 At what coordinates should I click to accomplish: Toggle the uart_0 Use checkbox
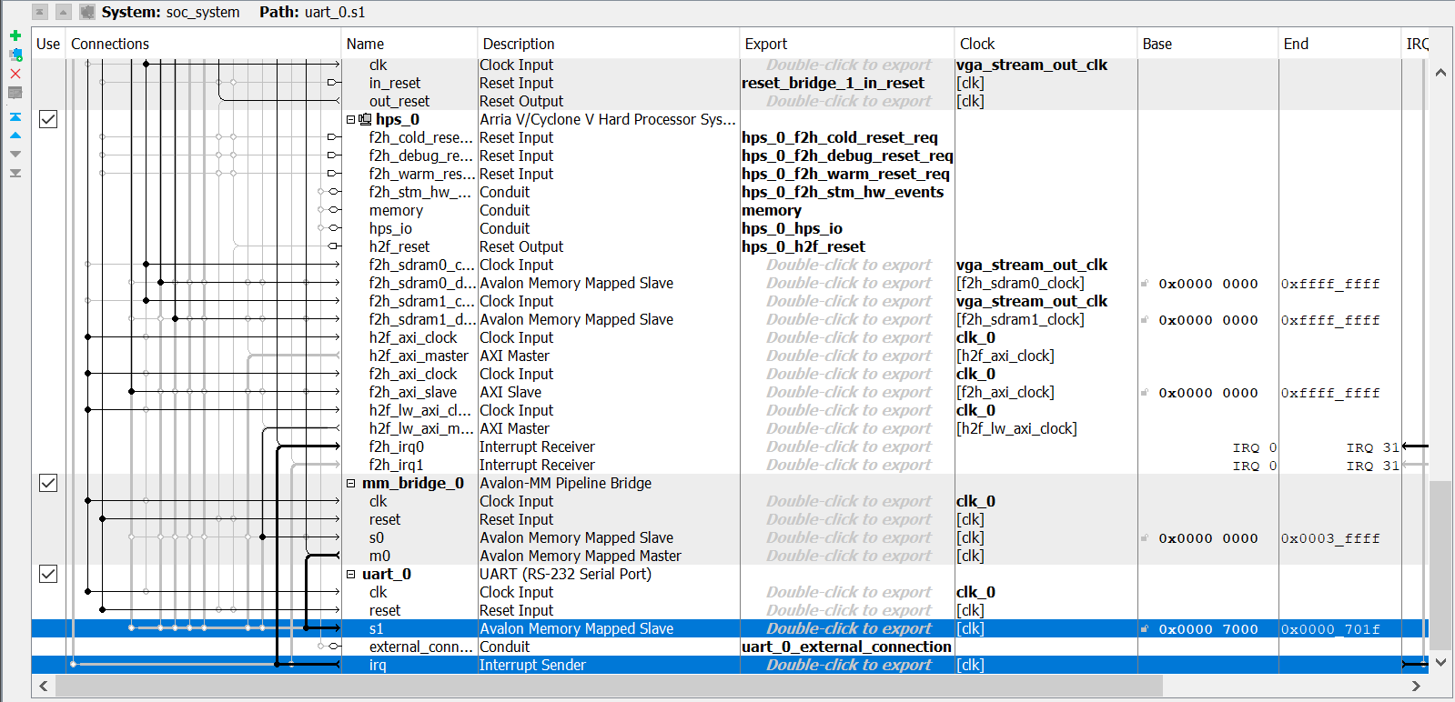(48, 574)
